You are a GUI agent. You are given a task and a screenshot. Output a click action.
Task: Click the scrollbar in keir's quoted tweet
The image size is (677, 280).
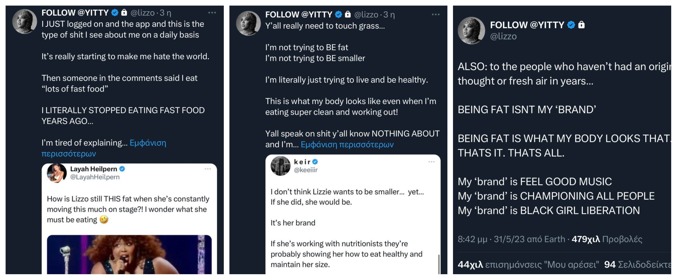coord(438,264)
